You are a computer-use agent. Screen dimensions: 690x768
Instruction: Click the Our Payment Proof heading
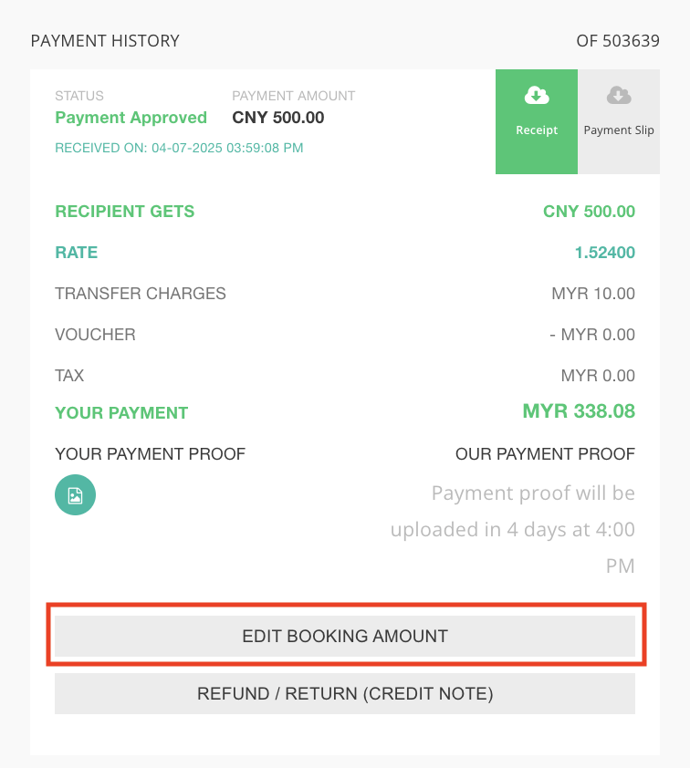click(545, 454)
